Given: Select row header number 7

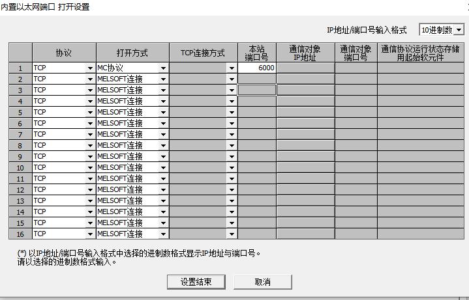Looking at the screenshot, I should [20, 134].
